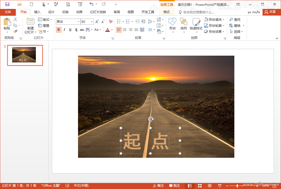Click the 重置 Reset button
281x189 pixels.
pyautogui.click(x=44, y=25)
